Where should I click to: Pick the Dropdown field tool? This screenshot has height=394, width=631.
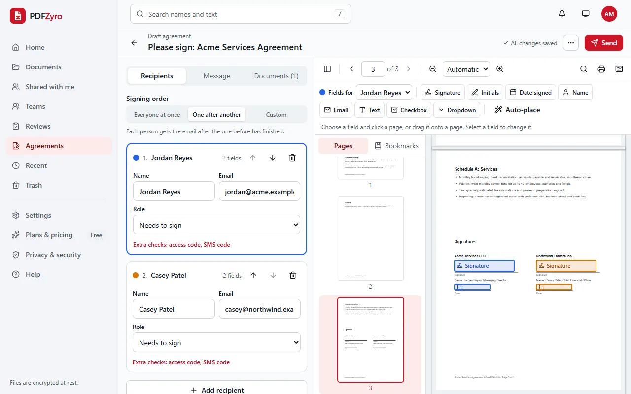(457, 110)
